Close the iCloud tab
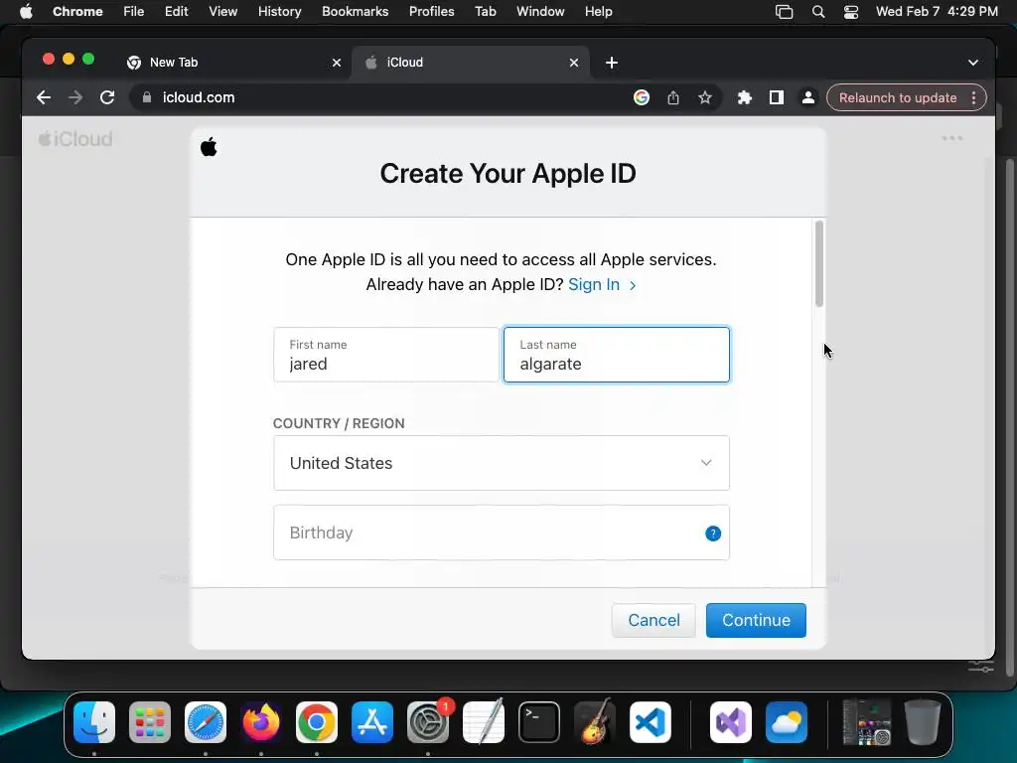Viewport: 1017px width, 763px height. click(574, 63)
